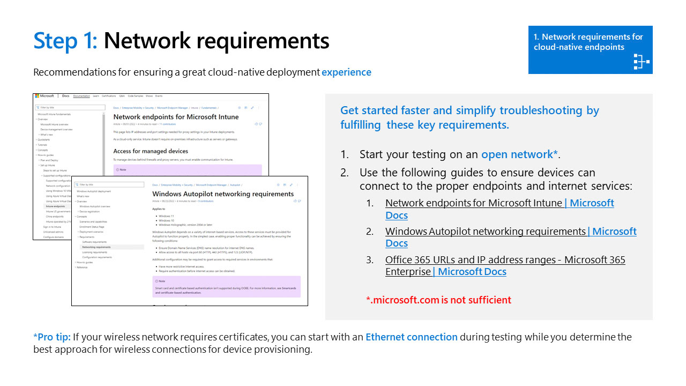Screen dimensions: 686x386
Task: Click the blue Network requirements section box
Action: [591, 50]
